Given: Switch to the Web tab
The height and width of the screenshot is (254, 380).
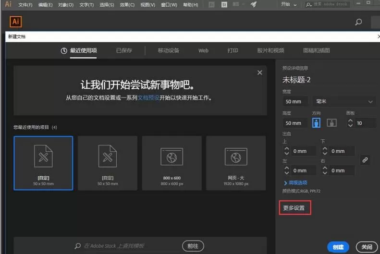Looking at the screenshot, I should tap(203, 50).
